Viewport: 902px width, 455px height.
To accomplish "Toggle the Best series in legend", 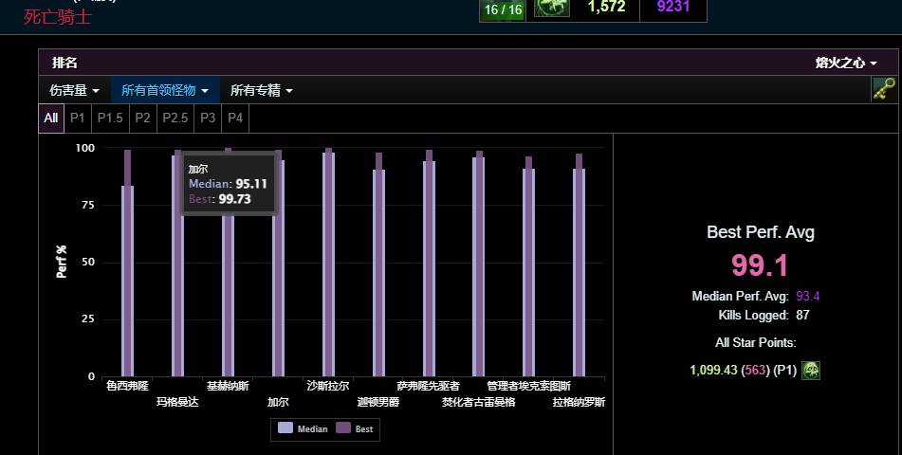I will 355,428.
